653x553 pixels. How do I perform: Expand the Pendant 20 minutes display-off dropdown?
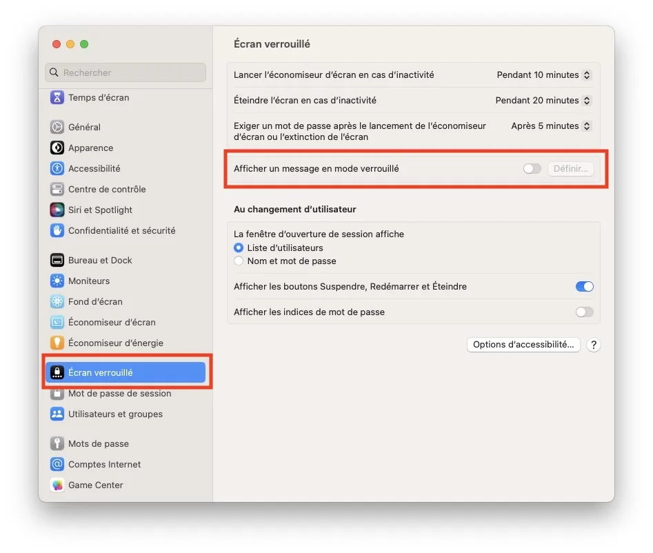click(x=543, y=100)
